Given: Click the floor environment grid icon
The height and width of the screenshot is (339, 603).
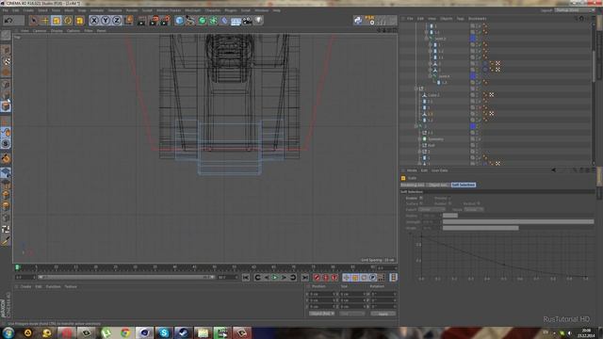Looking at the screenshot, I should click(236, 21).
